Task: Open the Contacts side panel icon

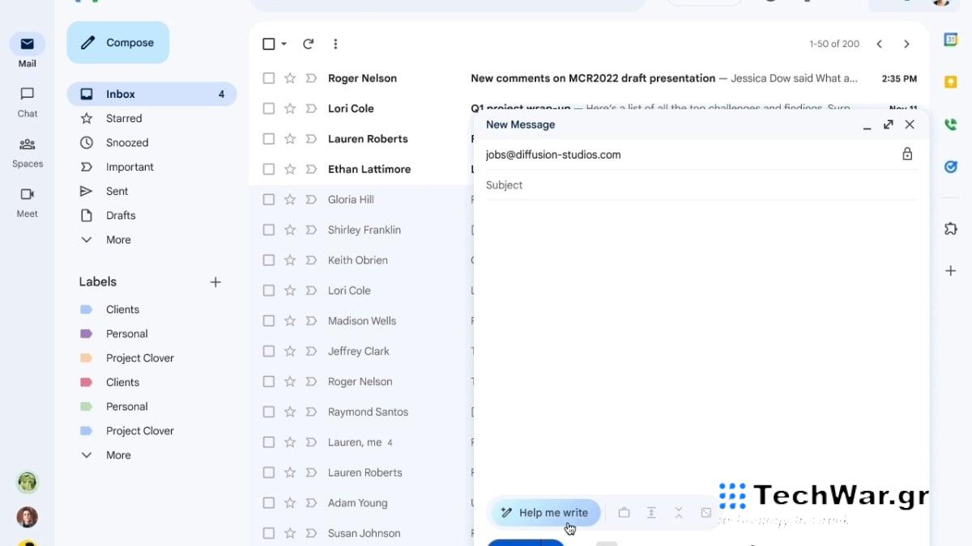Action: pyautogui.click(x=950, y=125)
